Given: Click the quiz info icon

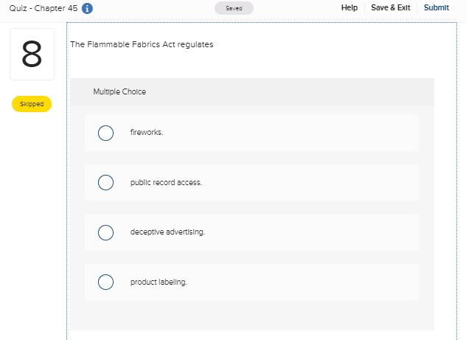Looking at the screenshot, I should (87, 9).
